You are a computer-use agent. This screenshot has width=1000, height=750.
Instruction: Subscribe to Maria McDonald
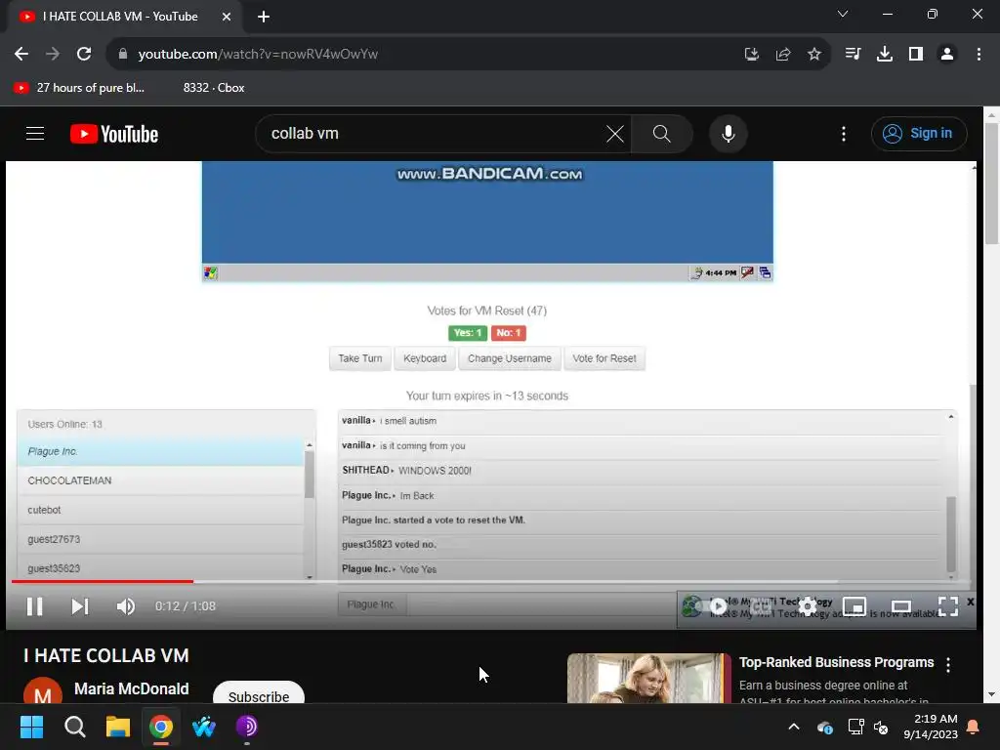[x=258, y=693]
